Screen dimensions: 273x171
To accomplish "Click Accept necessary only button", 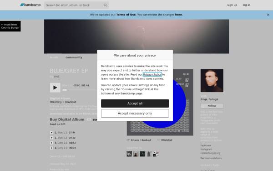I will pos(135,114).
